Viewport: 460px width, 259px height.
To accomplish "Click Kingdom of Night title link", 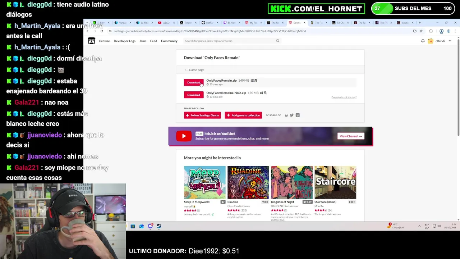I will [x=282, y=202].
